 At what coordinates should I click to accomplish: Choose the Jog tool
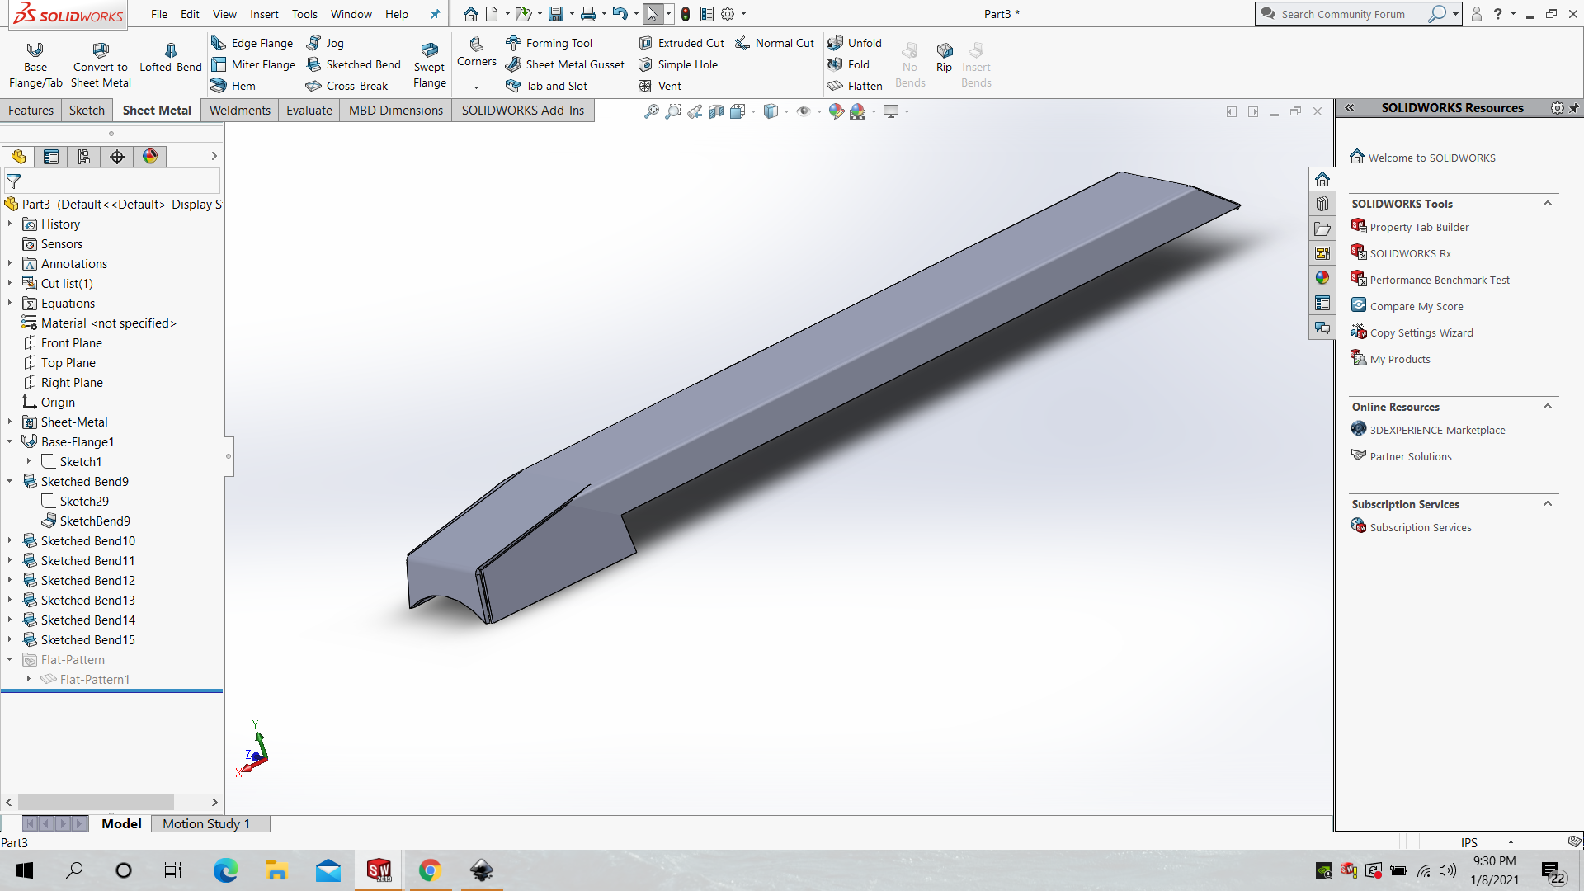(325, 43)
